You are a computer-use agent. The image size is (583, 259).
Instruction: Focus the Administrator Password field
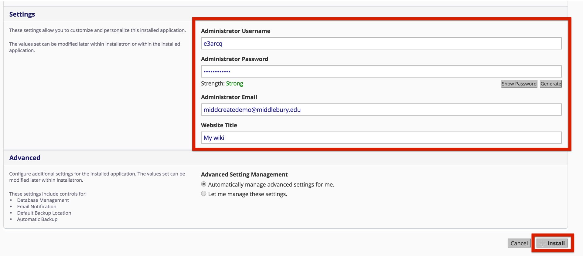pyautogui.click(x=381, y=72)
